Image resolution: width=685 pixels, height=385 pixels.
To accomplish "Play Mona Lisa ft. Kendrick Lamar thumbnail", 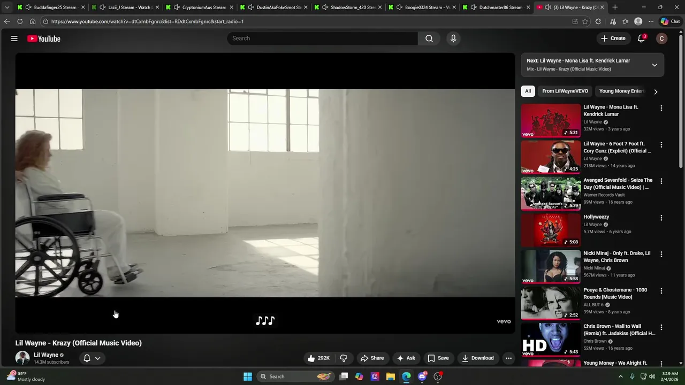I will tap(551, 120).
